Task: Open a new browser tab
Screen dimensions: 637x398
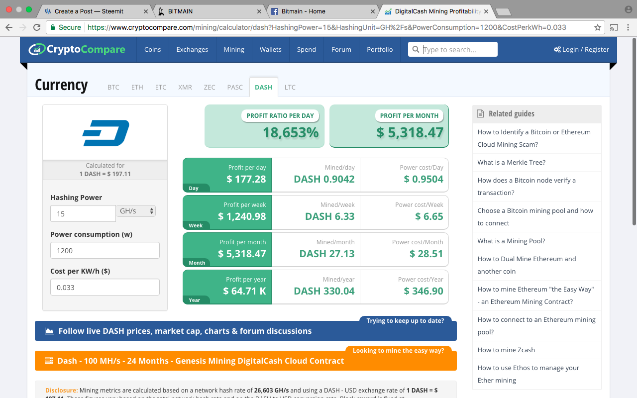Action: click(503, 11)
